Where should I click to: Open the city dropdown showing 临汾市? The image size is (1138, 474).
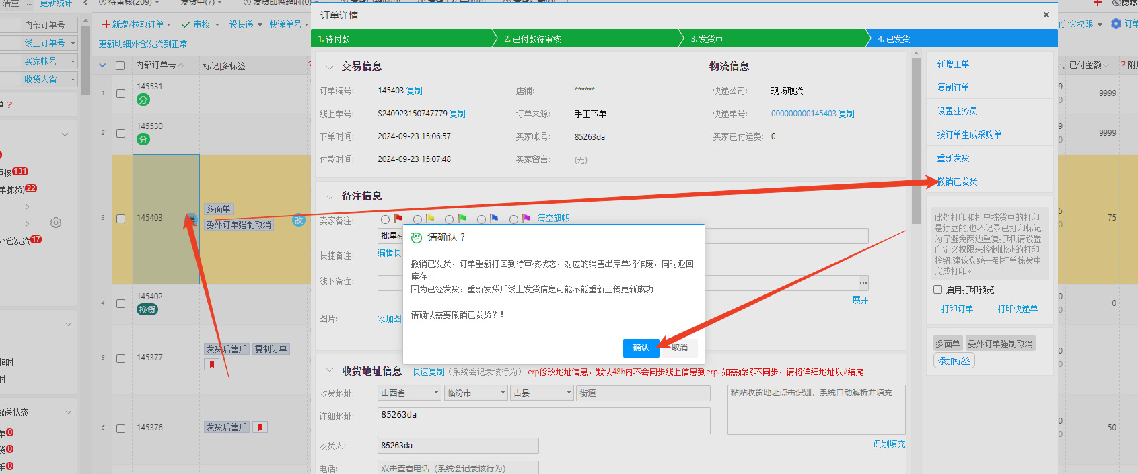click(475, 393)
